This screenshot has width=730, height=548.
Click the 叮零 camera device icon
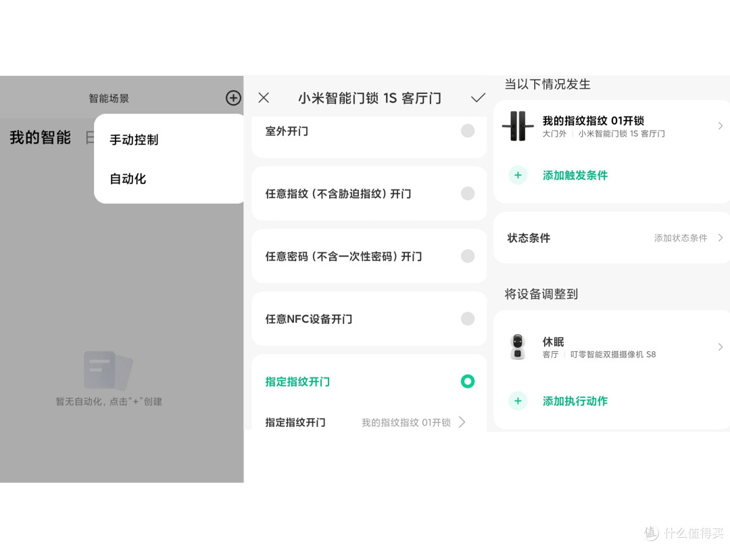pos(518,347)
